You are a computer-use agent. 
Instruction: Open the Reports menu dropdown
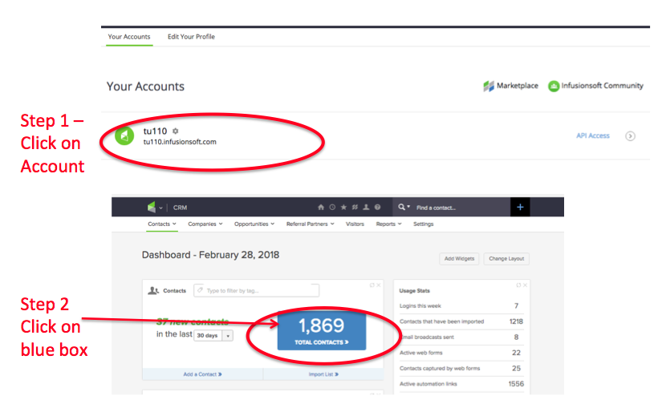[x=388, y=224]
